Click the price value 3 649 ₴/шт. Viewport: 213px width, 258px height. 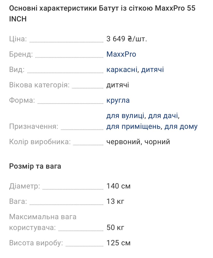[127, 39]
